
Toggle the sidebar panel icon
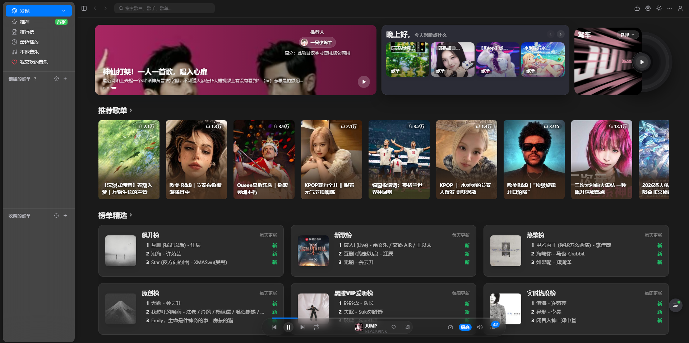tap(84, 8)
